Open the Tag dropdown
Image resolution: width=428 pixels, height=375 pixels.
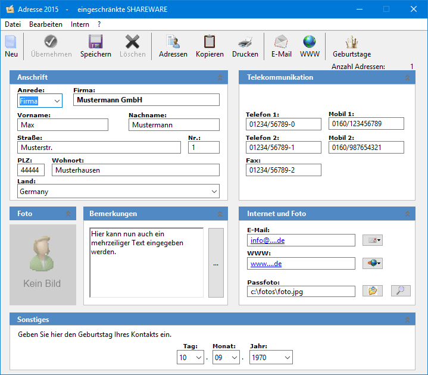point(199,357)
